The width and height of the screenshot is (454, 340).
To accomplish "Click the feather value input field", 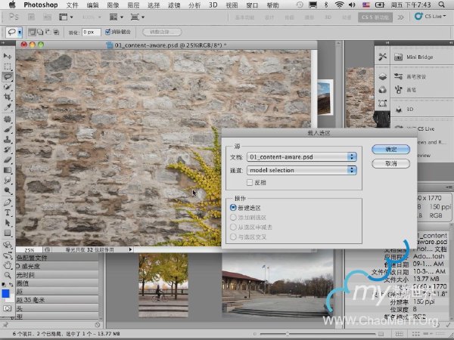I will tap(92, 32).
